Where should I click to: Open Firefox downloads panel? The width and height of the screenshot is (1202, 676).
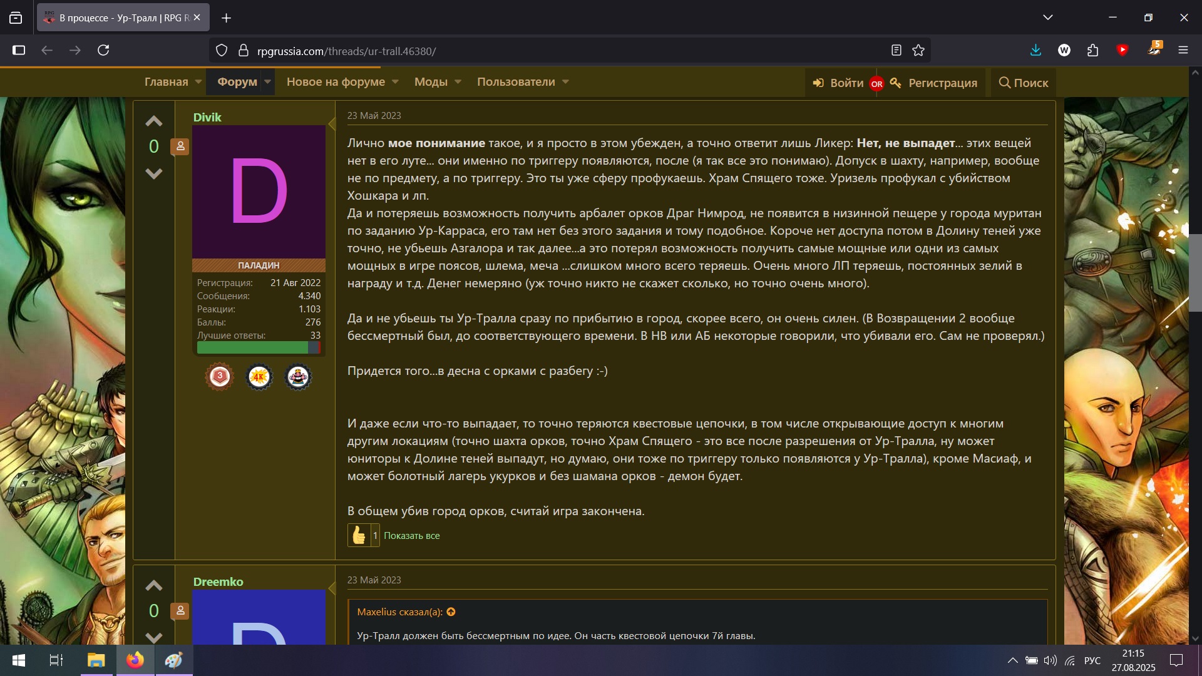tap(1035, 51)
